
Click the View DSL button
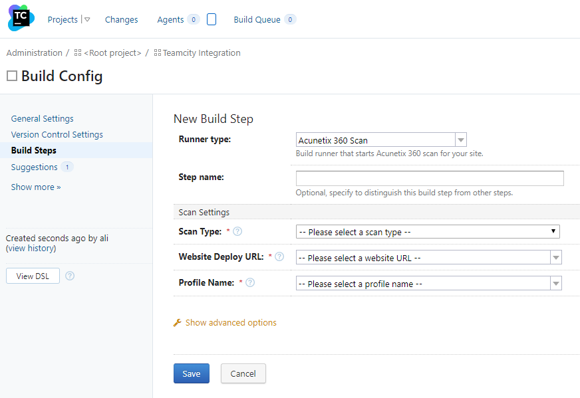33,276
